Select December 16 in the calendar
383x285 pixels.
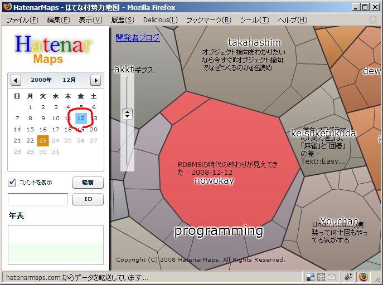point(43,130)
